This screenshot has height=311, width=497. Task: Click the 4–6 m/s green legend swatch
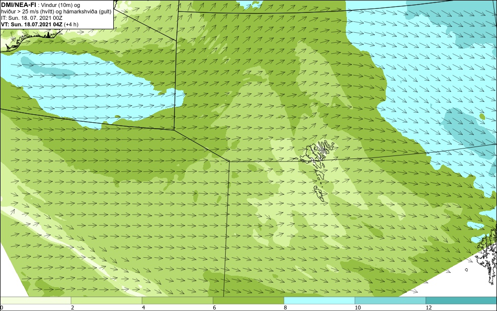click(177, 301)
